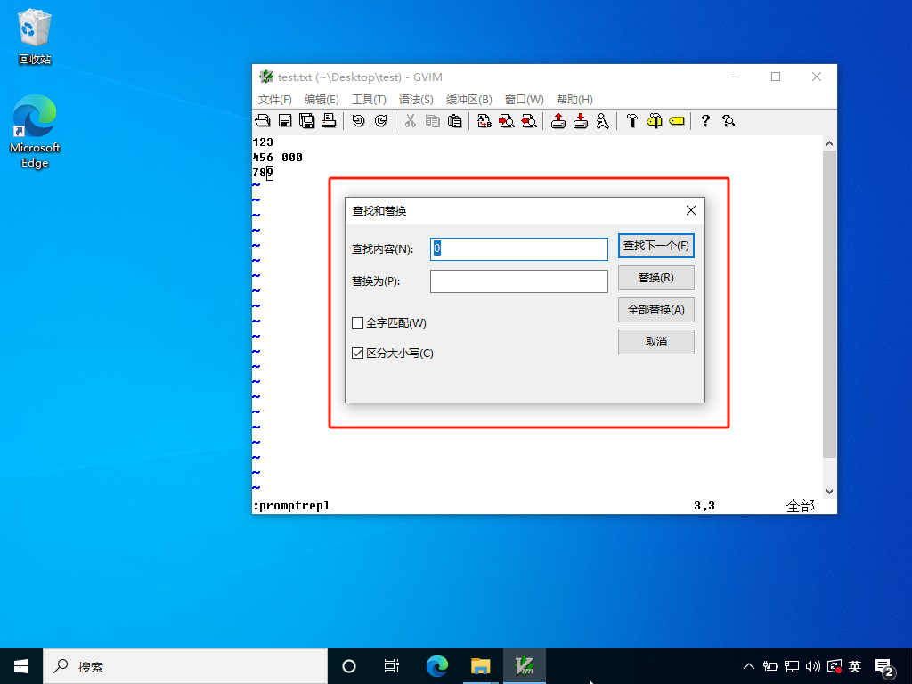Screen dimensions: 912x684
Task: Open the 文件(F) menu
Action: [x=275, y=100]
